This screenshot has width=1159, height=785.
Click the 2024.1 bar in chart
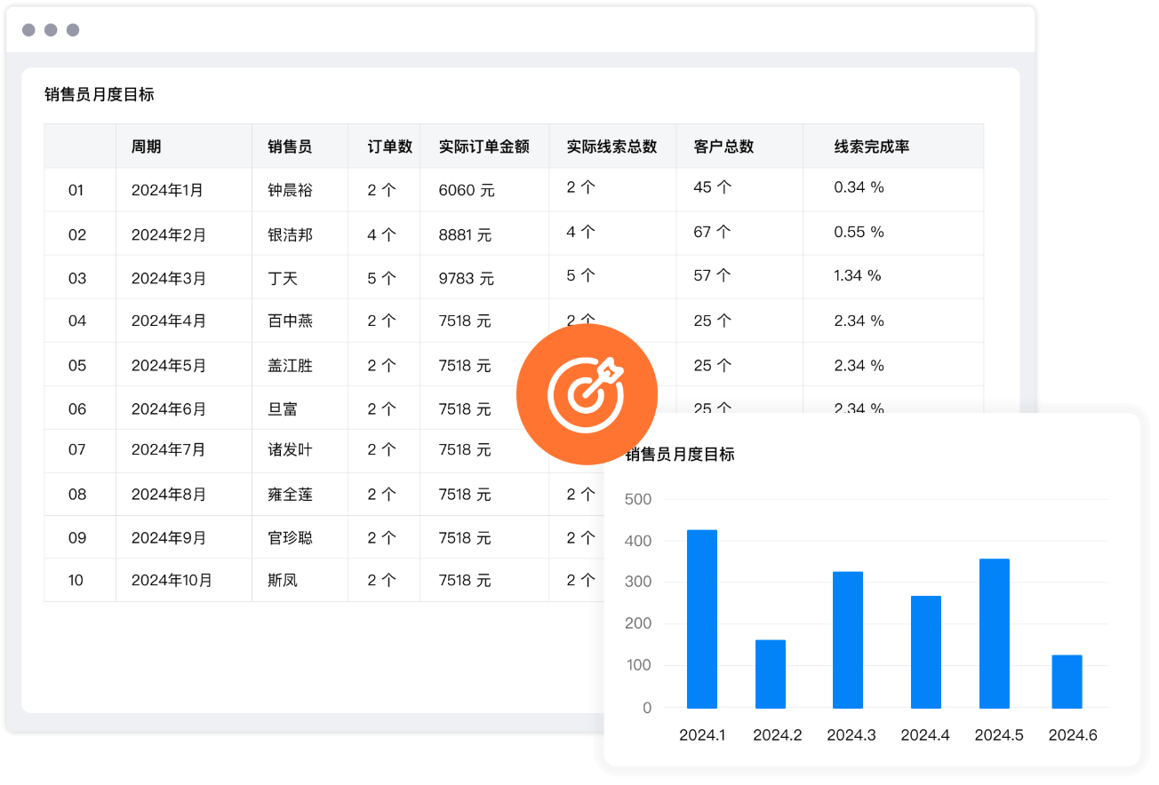pyautogui.click(x=702, y=619)
